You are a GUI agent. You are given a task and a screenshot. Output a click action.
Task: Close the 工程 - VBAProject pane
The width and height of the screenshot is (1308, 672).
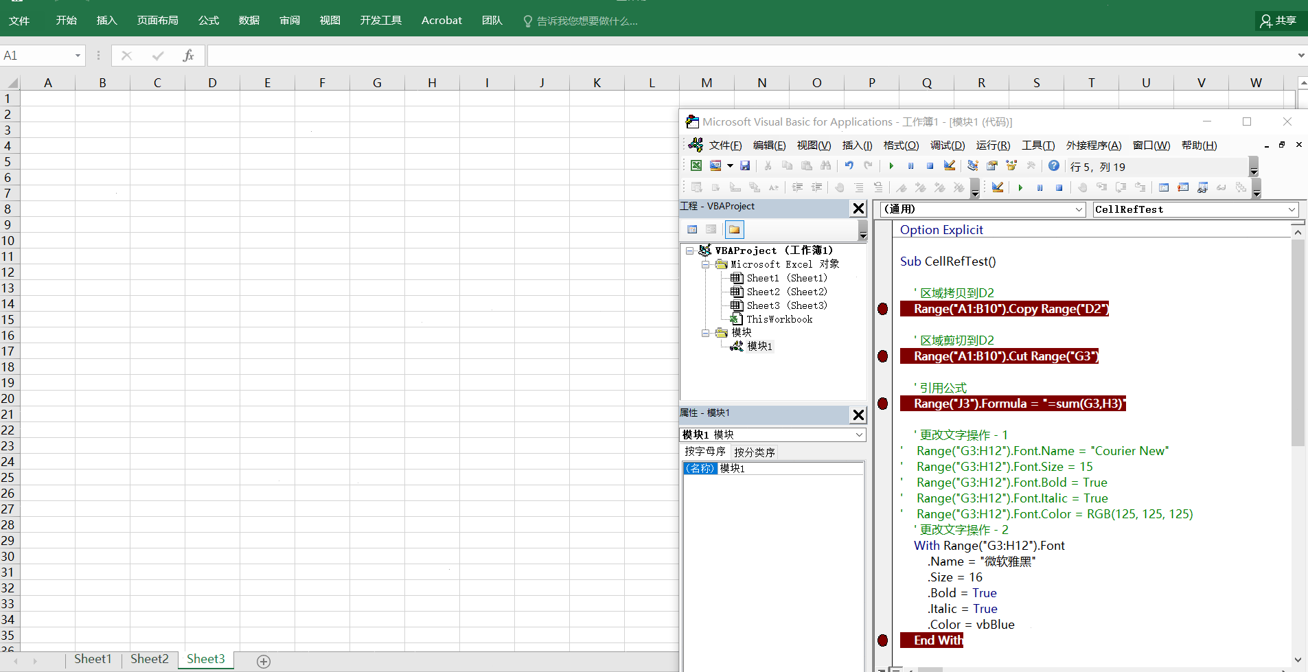coord(858,209)
